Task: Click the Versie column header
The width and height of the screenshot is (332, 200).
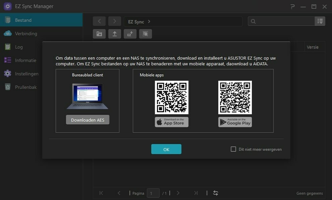Action: click(x=313, y=47)
